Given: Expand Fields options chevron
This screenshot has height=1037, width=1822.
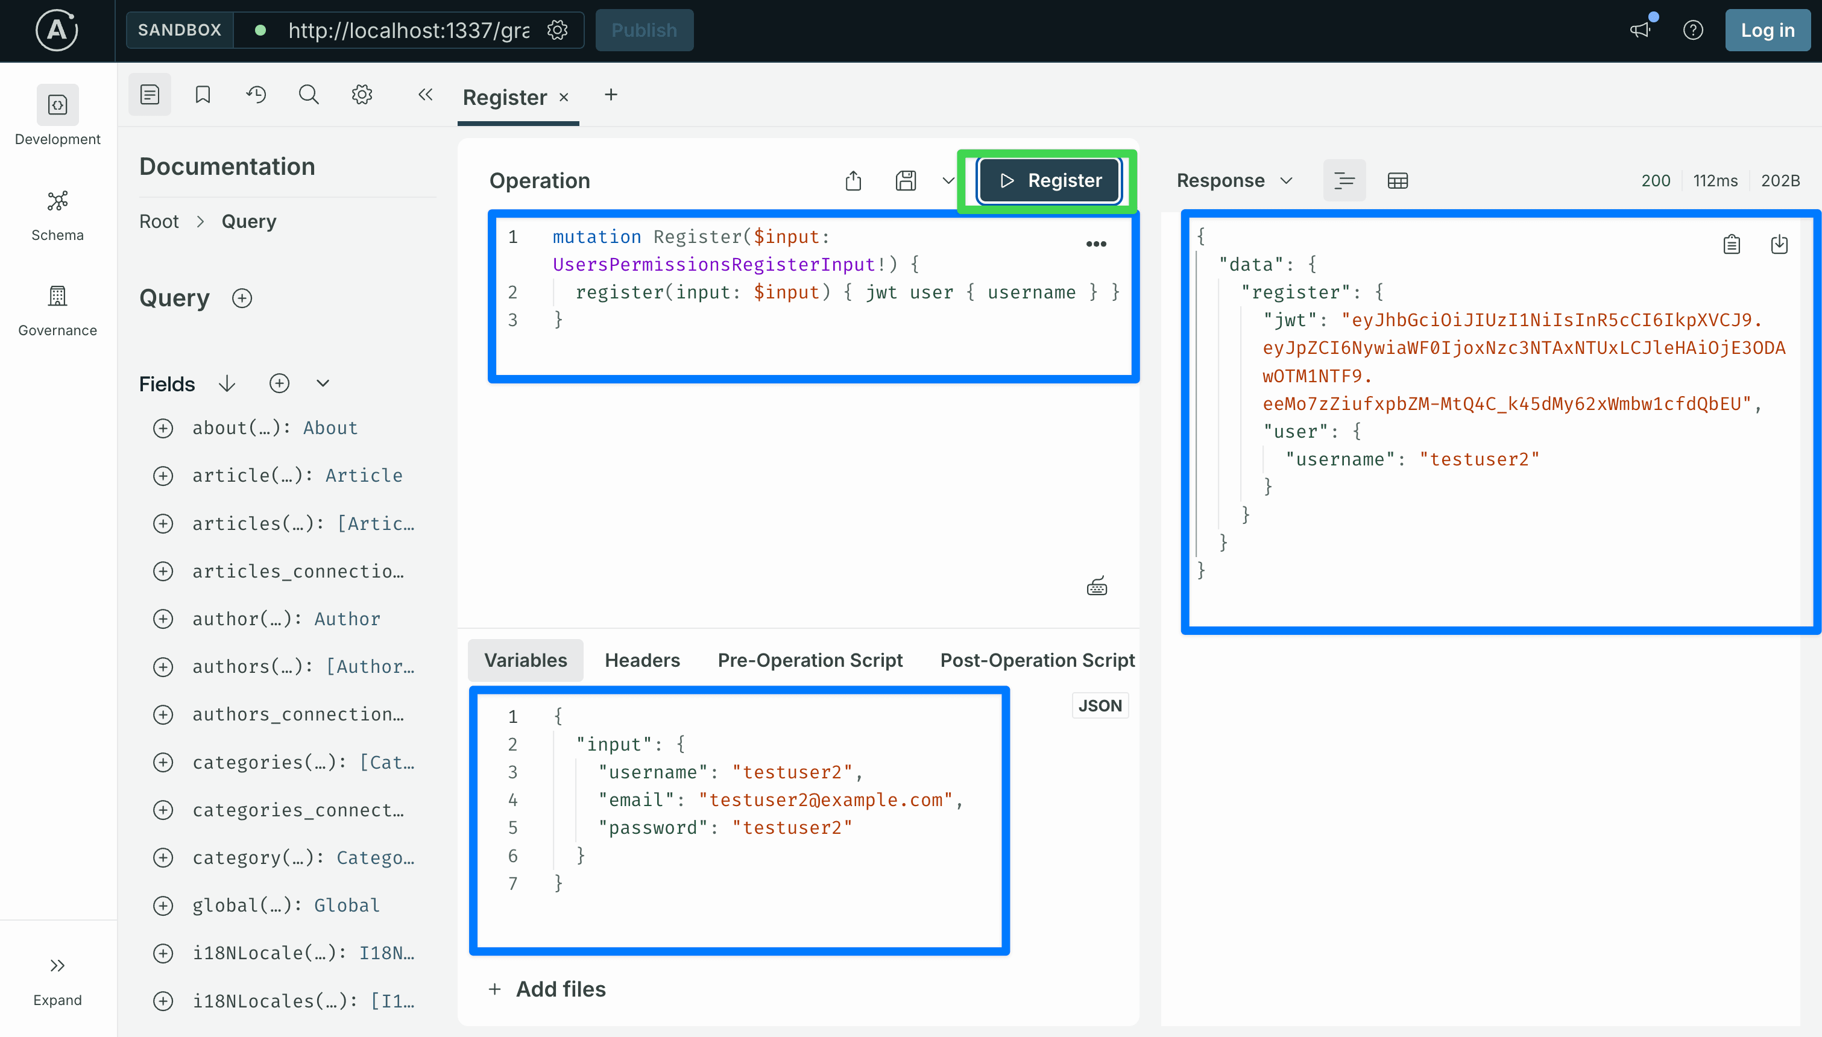Looking at the screenshot, I should click(323, 384).
